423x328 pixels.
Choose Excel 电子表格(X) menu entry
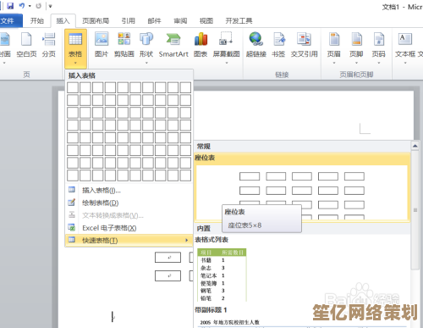point(129,228)
